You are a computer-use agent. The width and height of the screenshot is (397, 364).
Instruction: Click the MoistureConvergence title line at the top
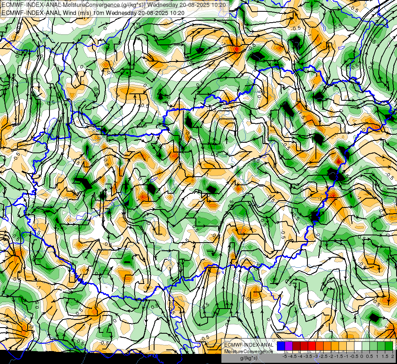tap(114, 5)
